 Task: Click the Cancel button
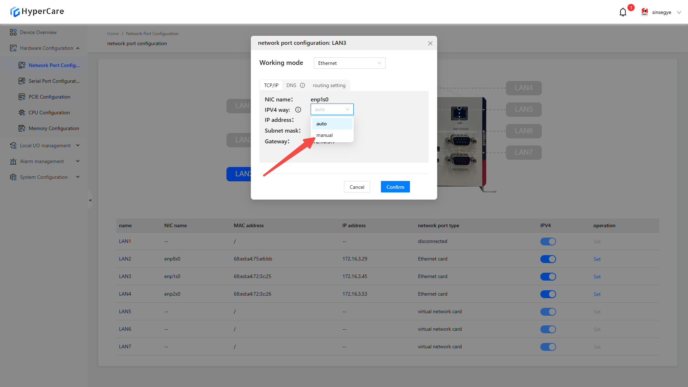pyautogui.click(x=357, y=187)
